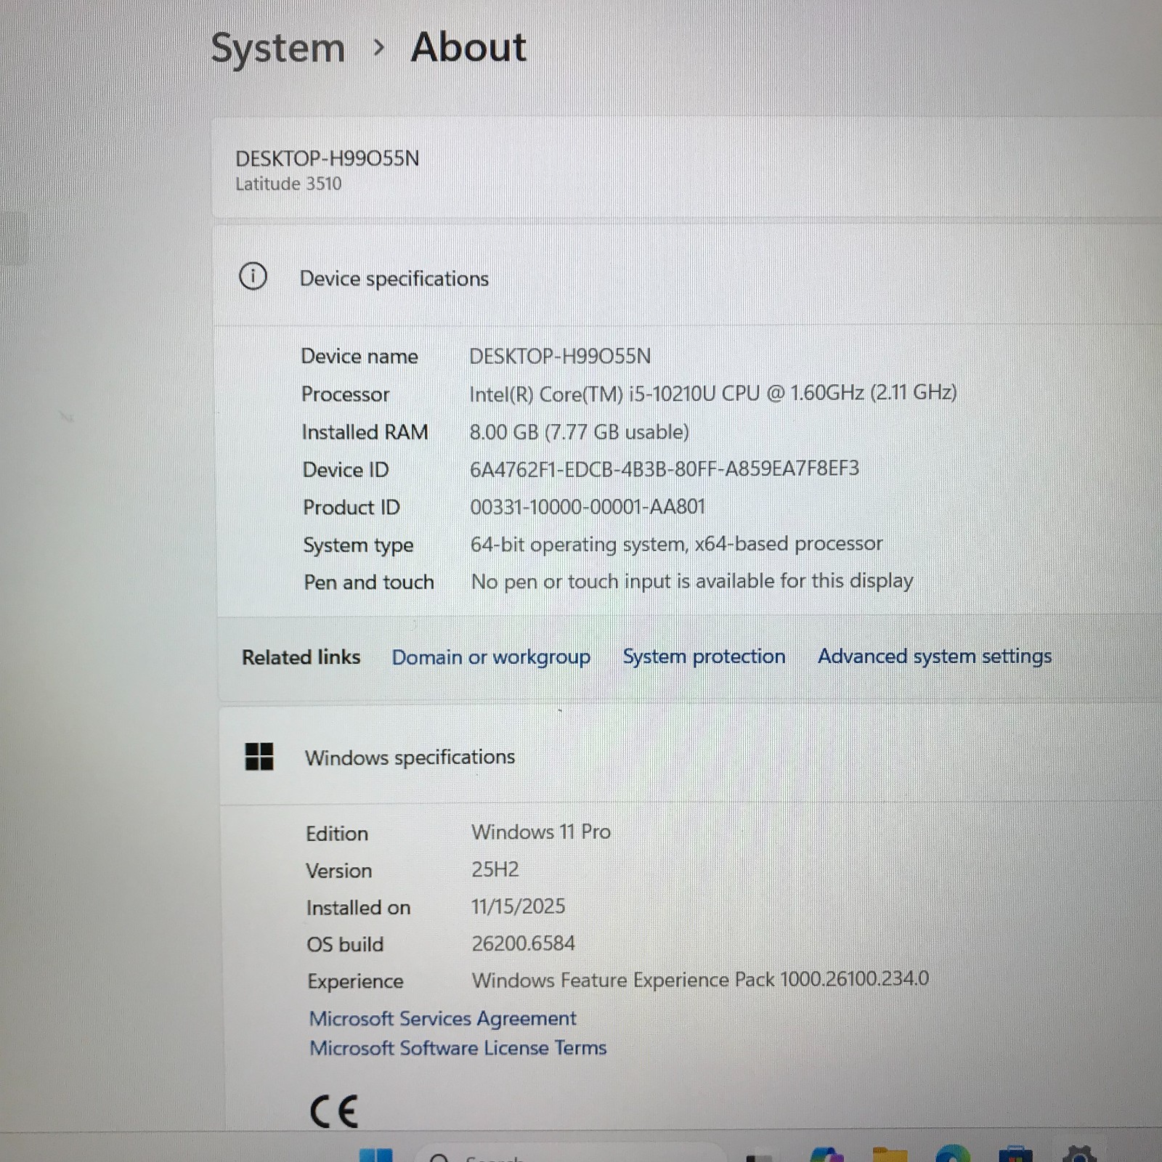Collapse the Windows specifications section header

click(x=690, y=756)
